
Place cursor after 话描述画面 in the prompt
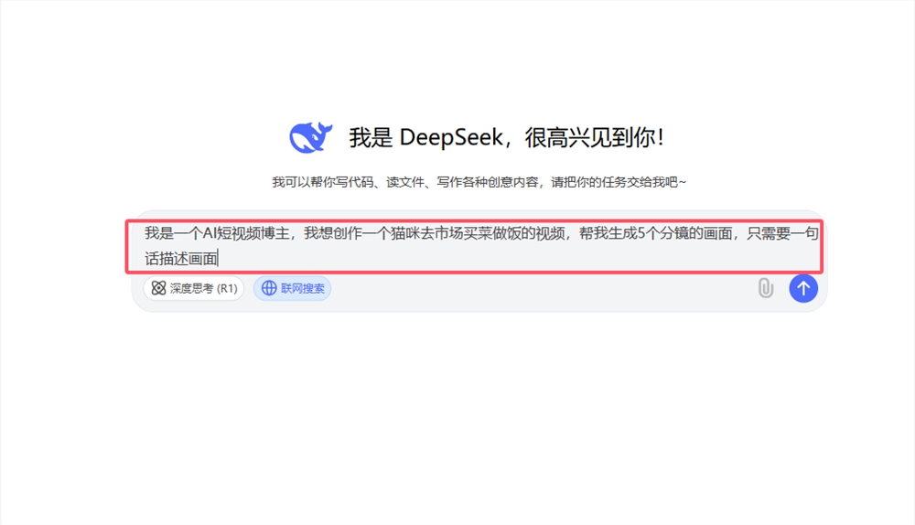(219, 260)
